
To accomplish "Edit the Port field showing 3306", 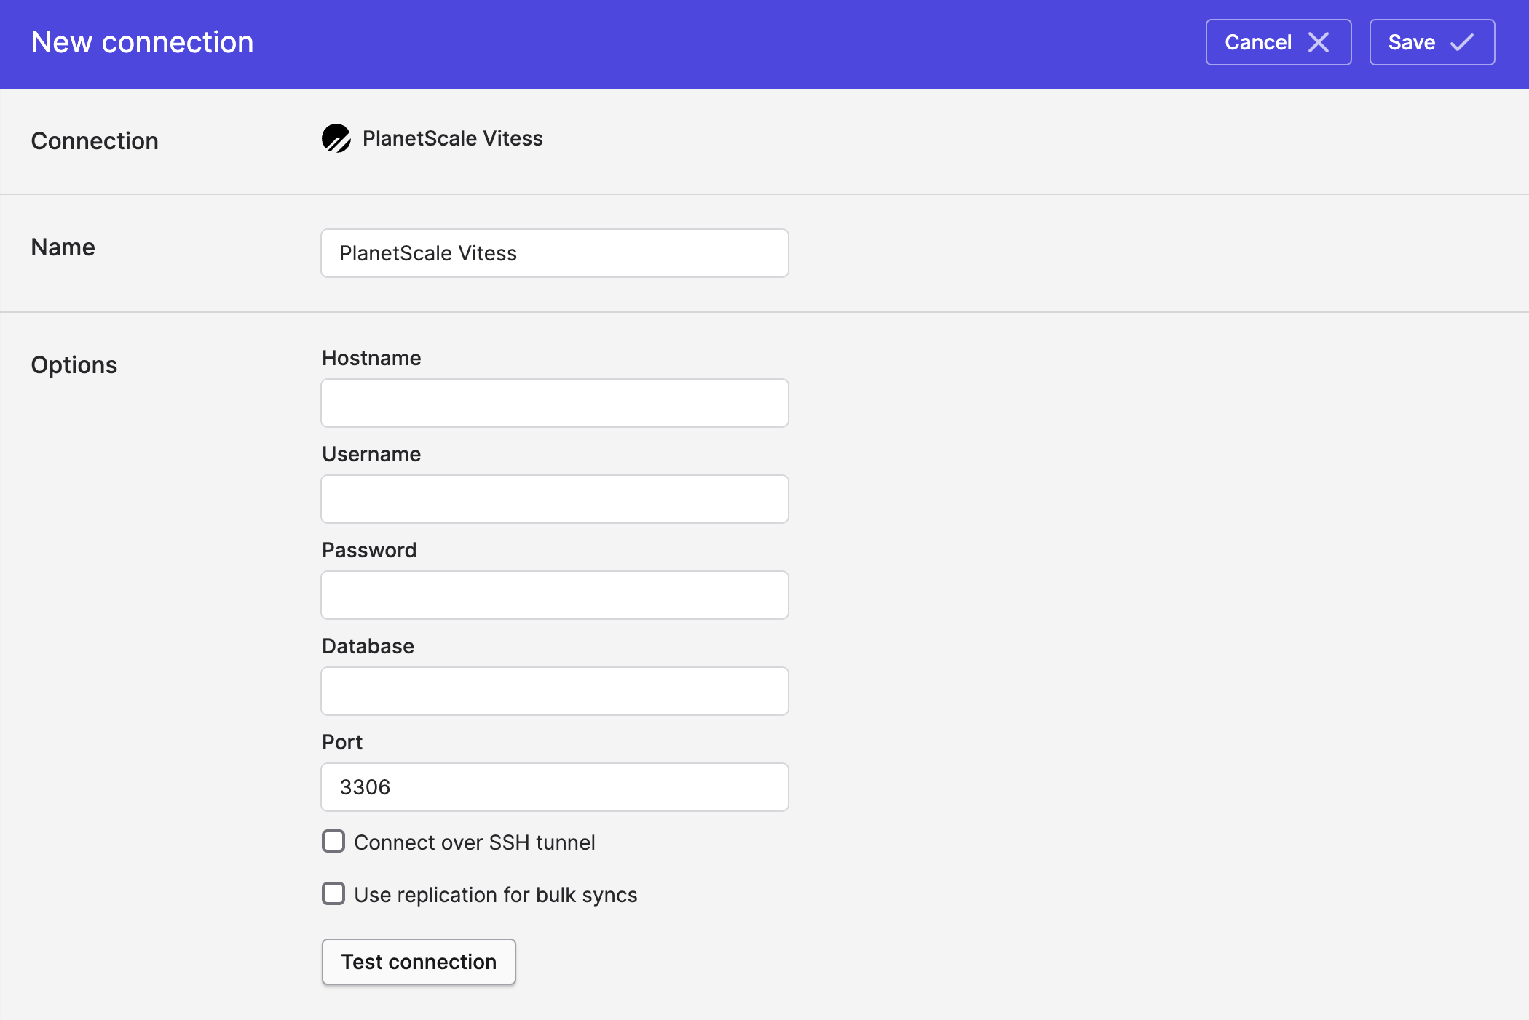I will pyautogui.click(x=555, y=787).
